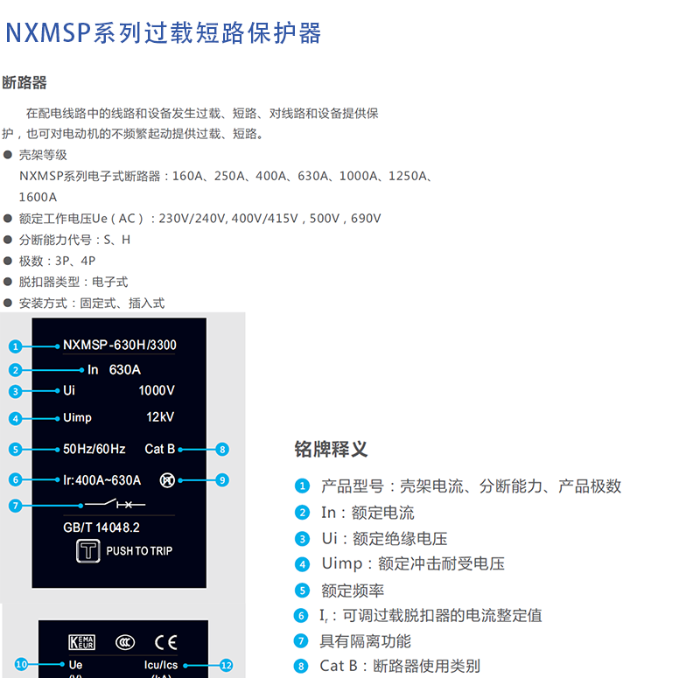Viewport: 700px width, 678px height.
Task: Click callout marker 8 next to Cat B on nameplate
Action: [222, 450]
